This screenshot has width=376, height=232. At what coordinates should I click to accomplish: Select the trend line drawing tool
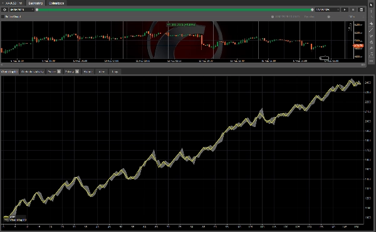coord(371,30)
